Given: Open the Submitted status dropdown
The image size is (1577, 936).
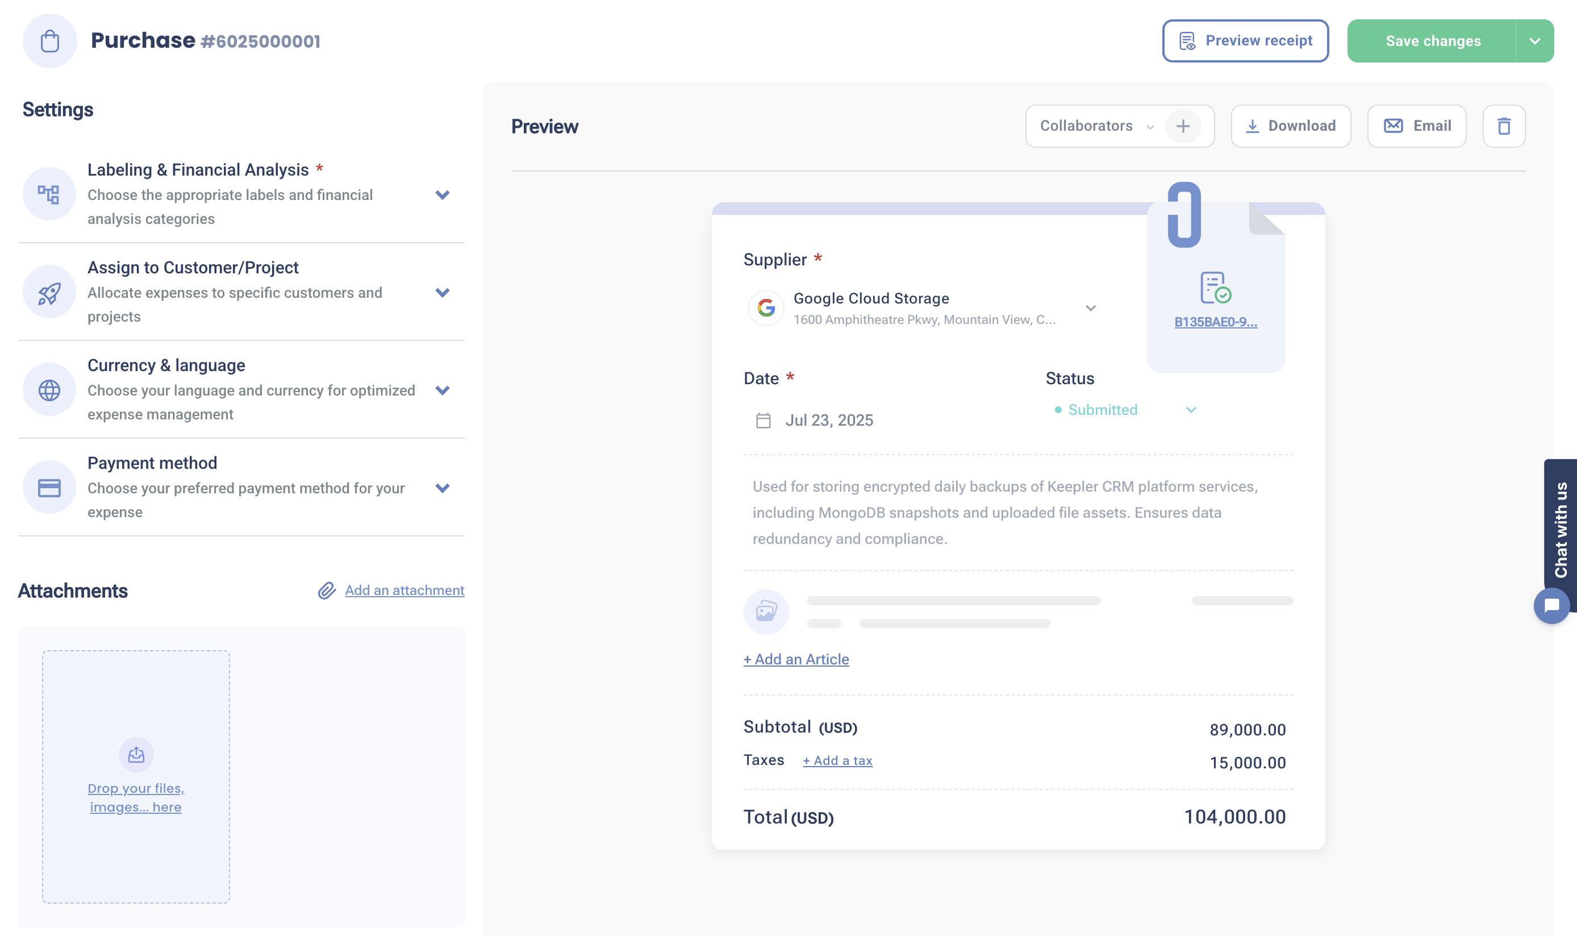Looking at the screenshot, I should click(1192, 410).
